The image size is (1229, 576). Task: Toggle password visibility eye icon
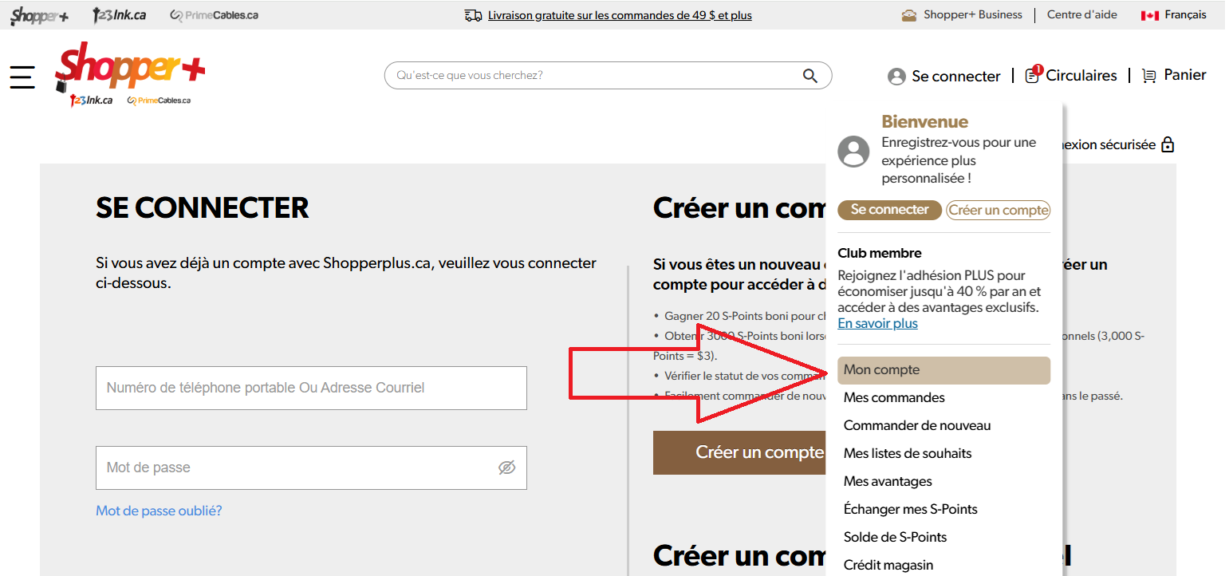[506, 468]
